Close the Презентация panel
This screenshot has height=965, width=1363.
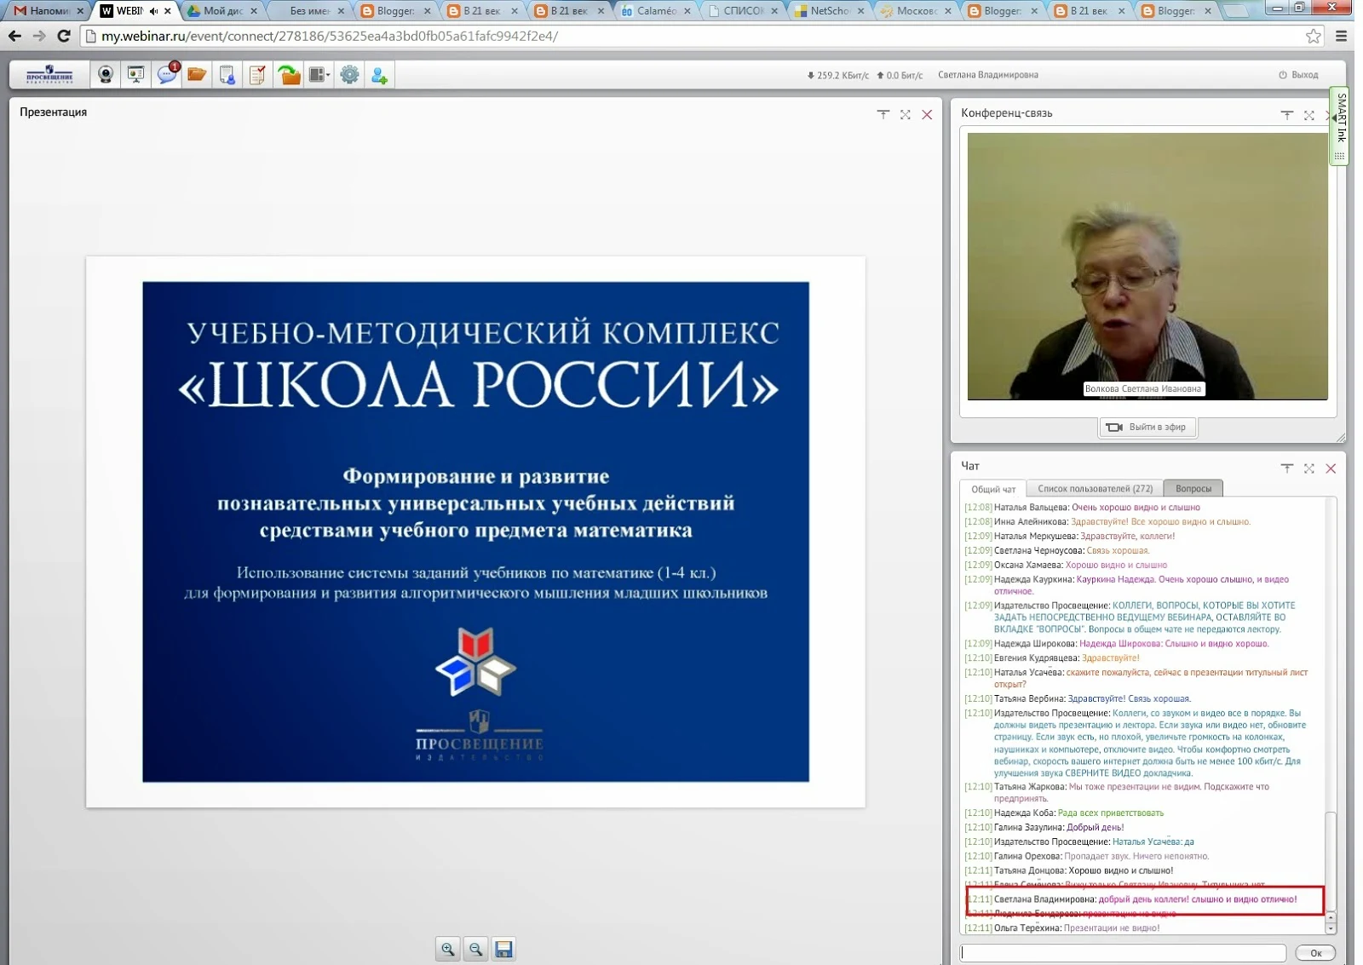(x=928, y=114)
